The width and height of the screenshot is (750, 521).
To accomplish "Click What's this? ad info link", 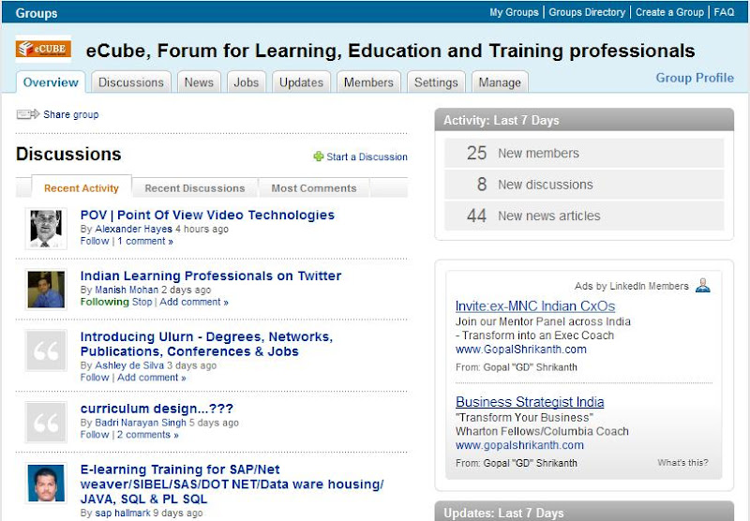I will click(682, 462).
